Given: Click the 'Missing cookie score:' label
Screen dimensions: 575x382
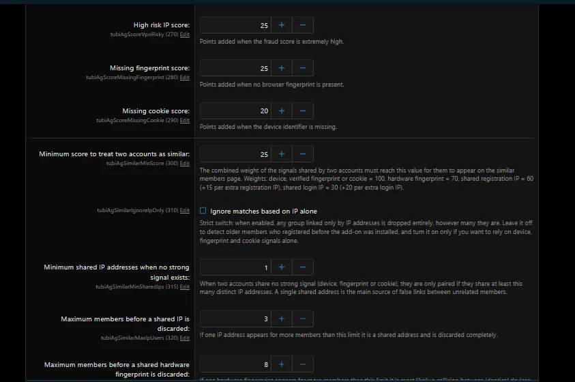Looking at the screenshot, I should (156, 111).
